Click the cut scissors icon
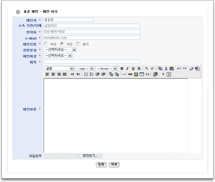This screenshot has width=215, height=182. point(166,68)
